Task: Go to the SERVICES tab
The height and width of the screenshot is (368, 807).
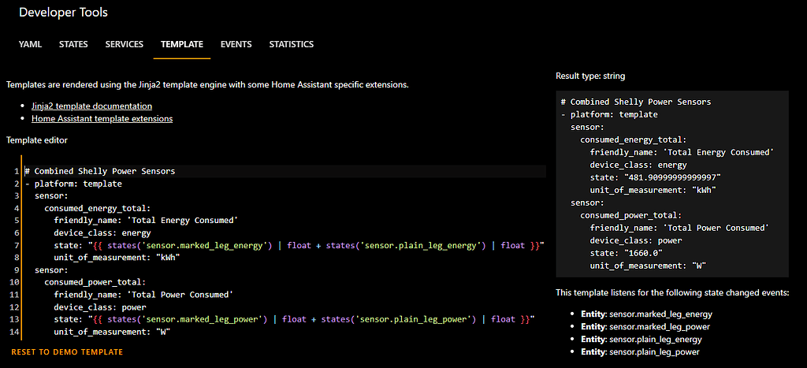Action: coord(125,44)
